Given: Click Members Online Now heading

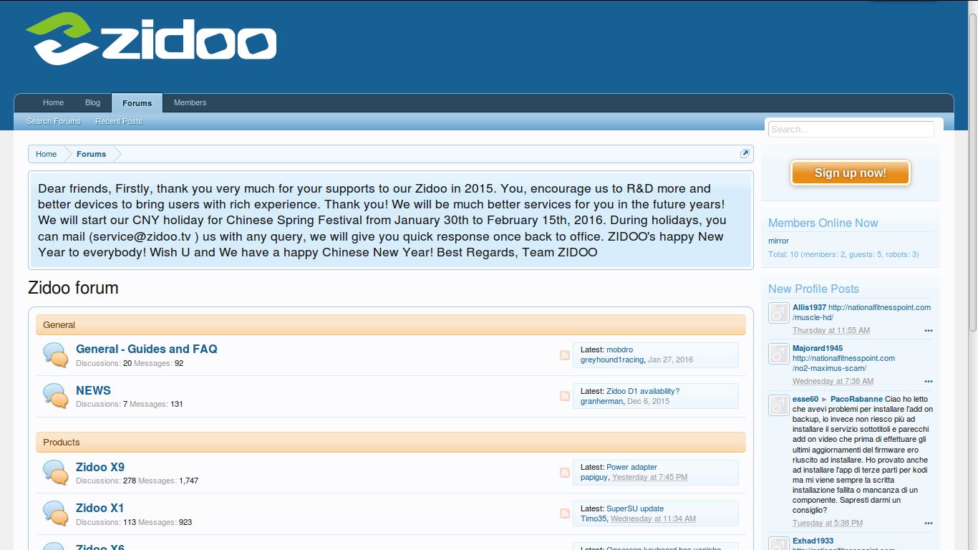Looking at the screenshot, I should (823, 223).
